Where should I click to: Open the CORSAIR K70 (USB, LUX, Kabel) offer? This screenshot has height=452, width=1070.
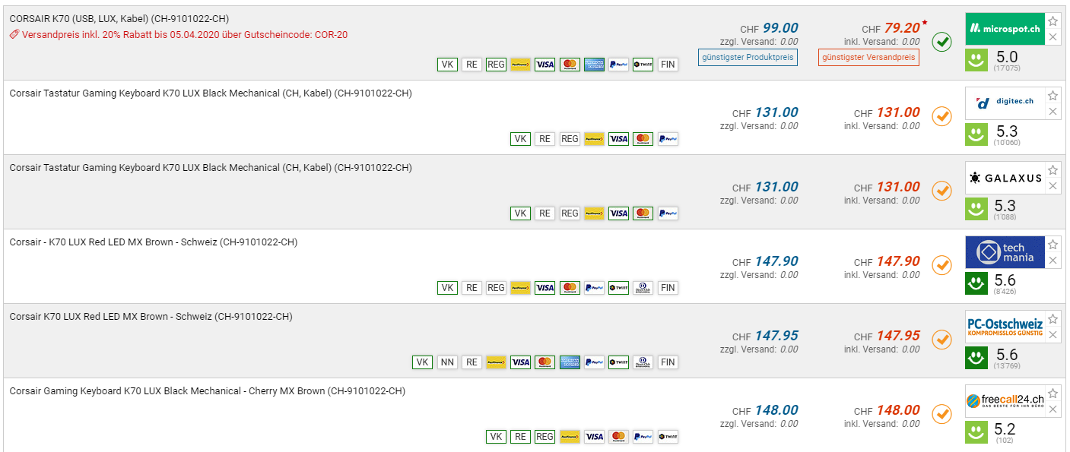pos(119,19)
